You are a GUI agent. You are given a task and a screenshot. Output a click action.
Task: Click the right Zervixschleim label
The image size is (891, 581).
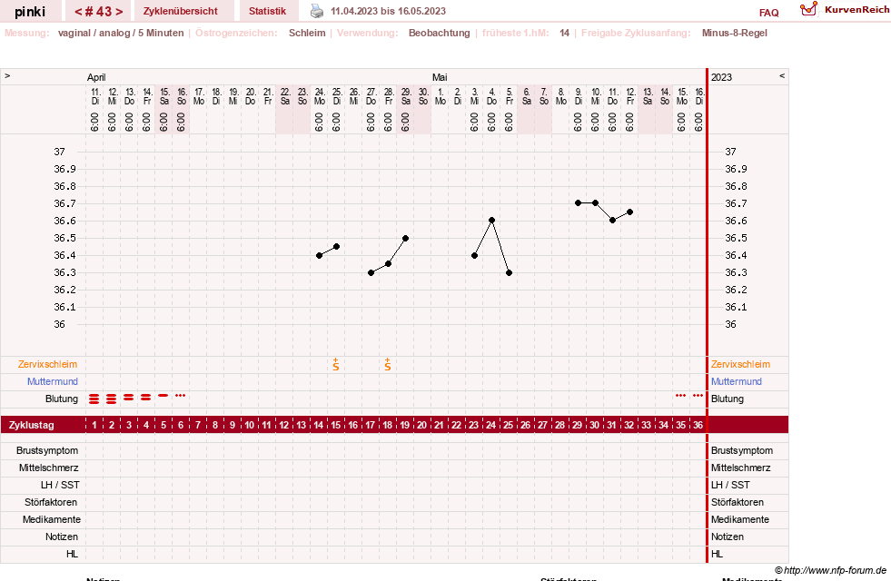(x=740, y=365)
